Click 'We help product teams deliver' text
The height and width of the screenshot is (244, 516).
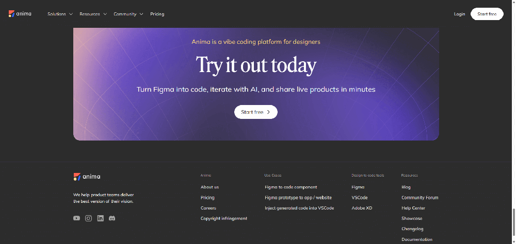pyautogui.click(x=104, y=198)
